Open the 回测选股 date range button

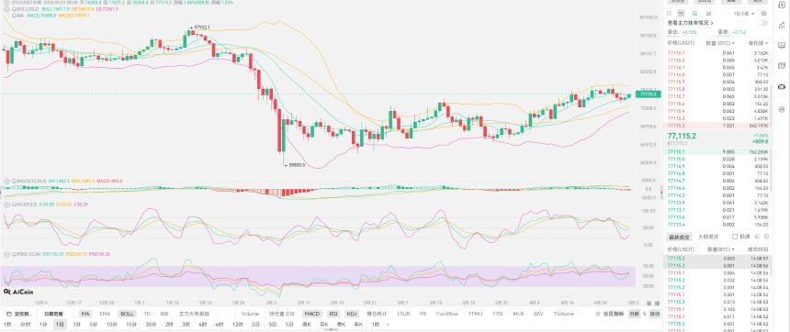pos(53,314)
